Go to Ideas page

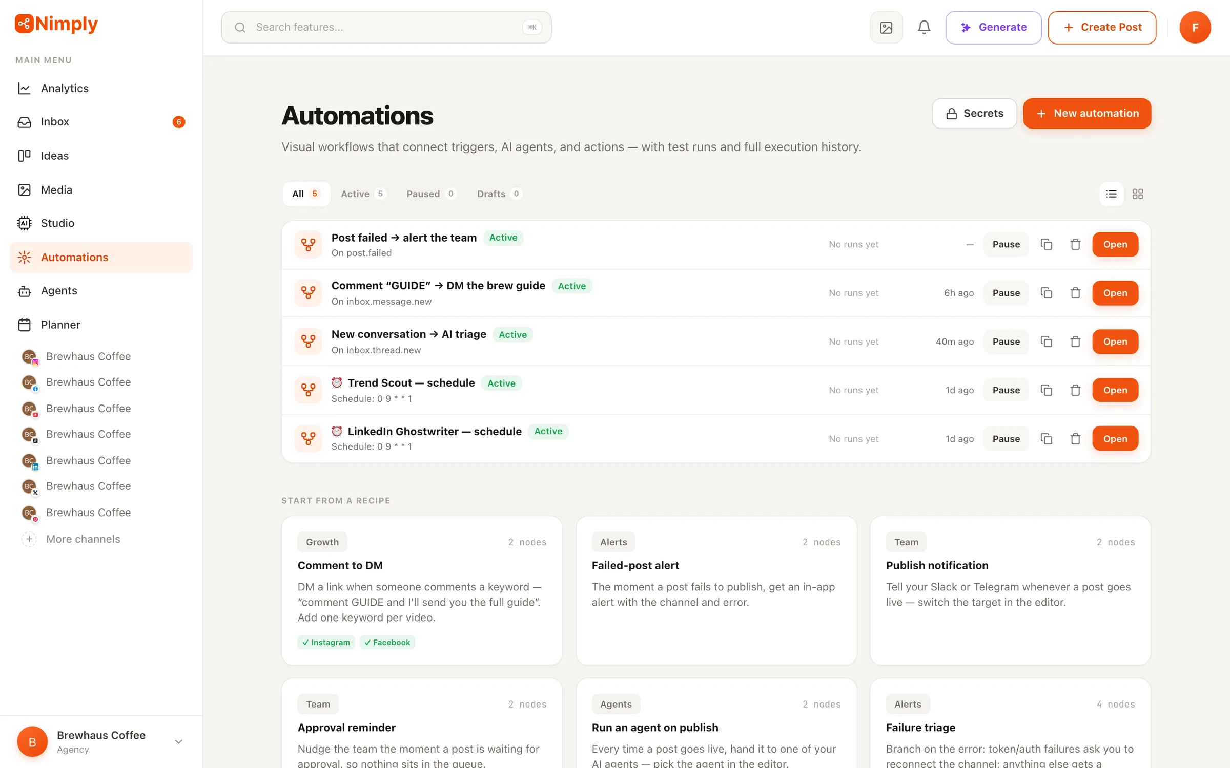(101, 156)
